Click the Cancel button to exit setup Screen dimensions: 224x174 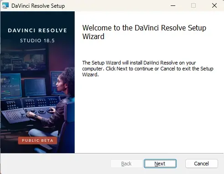click(202, 164)
